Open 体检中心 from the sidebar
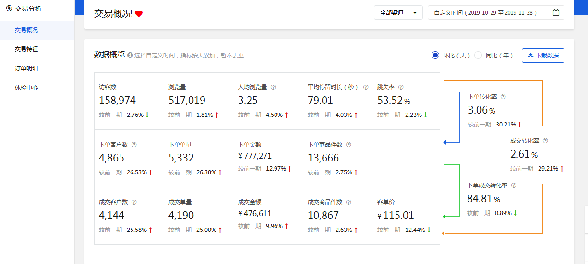 [x=26, y=88]
